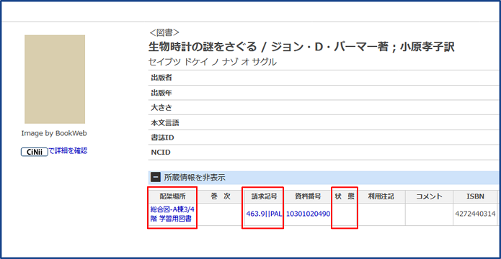The width and height of the screenshot is (501, 259).
Task: Click the 出版者 field label
Action: [x=161, y=78]
